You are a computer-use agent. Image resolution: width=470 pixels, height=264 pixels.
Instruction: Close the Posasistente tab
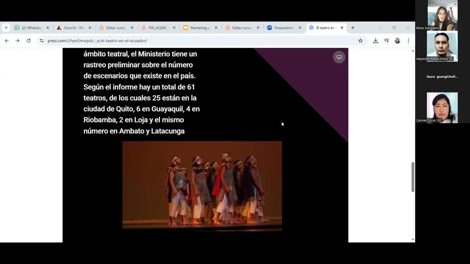point(300,28)
